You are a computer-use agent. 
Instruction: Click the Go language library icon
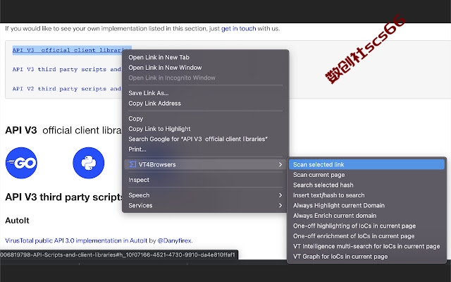pyautogui.click(x=21, y=163)
